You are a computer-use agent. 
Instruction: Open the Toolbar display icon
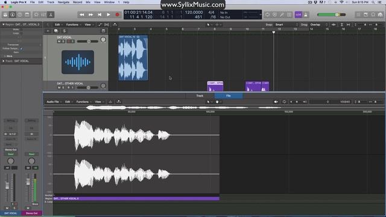click(27, 14)
